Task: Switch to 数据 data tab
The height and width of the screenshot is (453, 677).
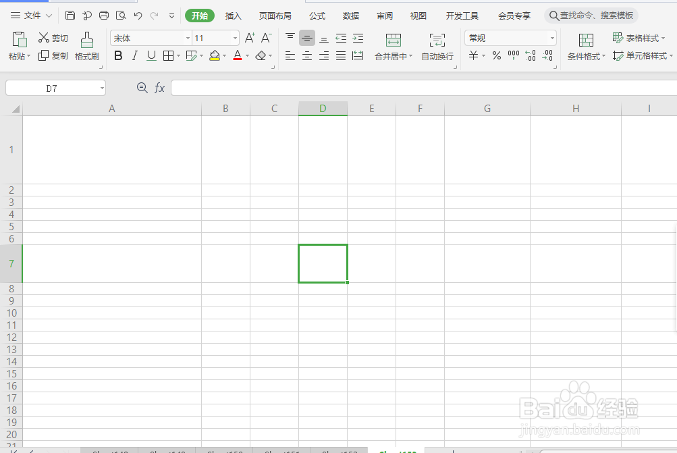Action: point(350,16)
